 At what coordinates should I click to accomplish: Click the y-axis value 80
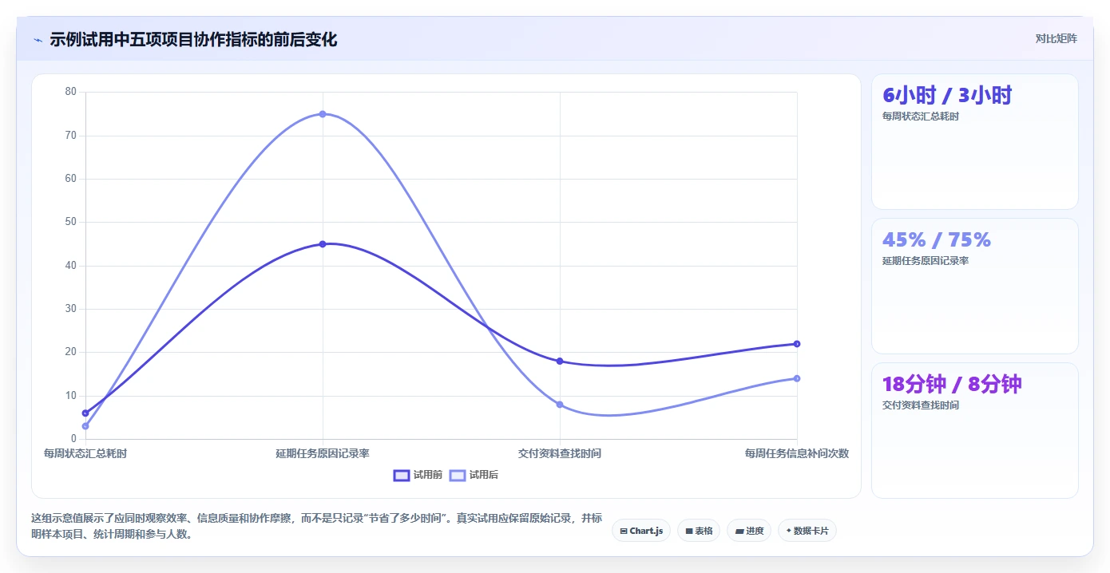tap(71, 92)
